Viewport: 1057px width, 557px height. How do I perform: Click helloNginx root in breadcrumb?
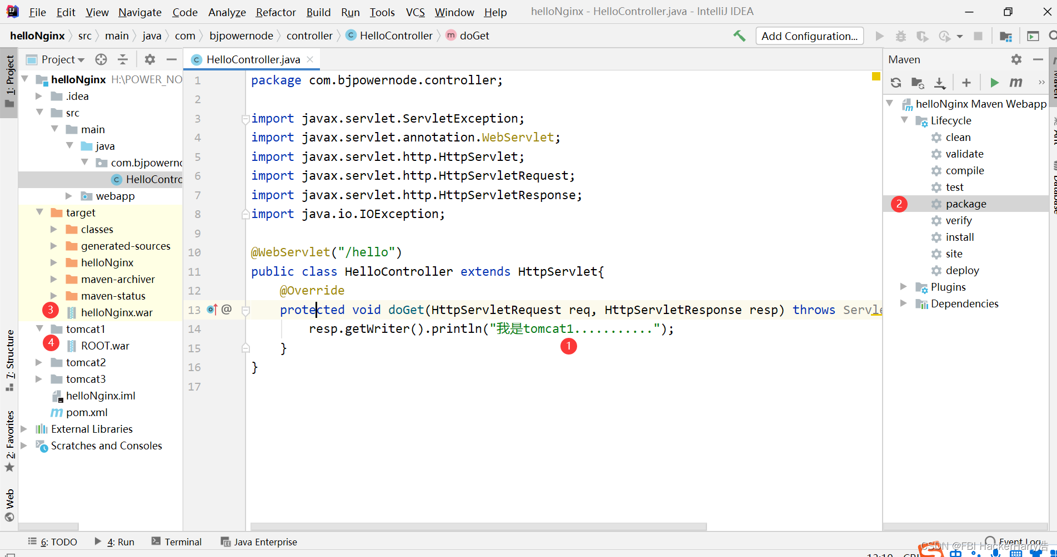[x=37, y=36]
